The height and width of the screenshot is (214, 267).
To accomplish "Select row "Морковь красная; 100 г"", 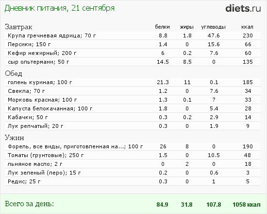I will tap(133, 100).
